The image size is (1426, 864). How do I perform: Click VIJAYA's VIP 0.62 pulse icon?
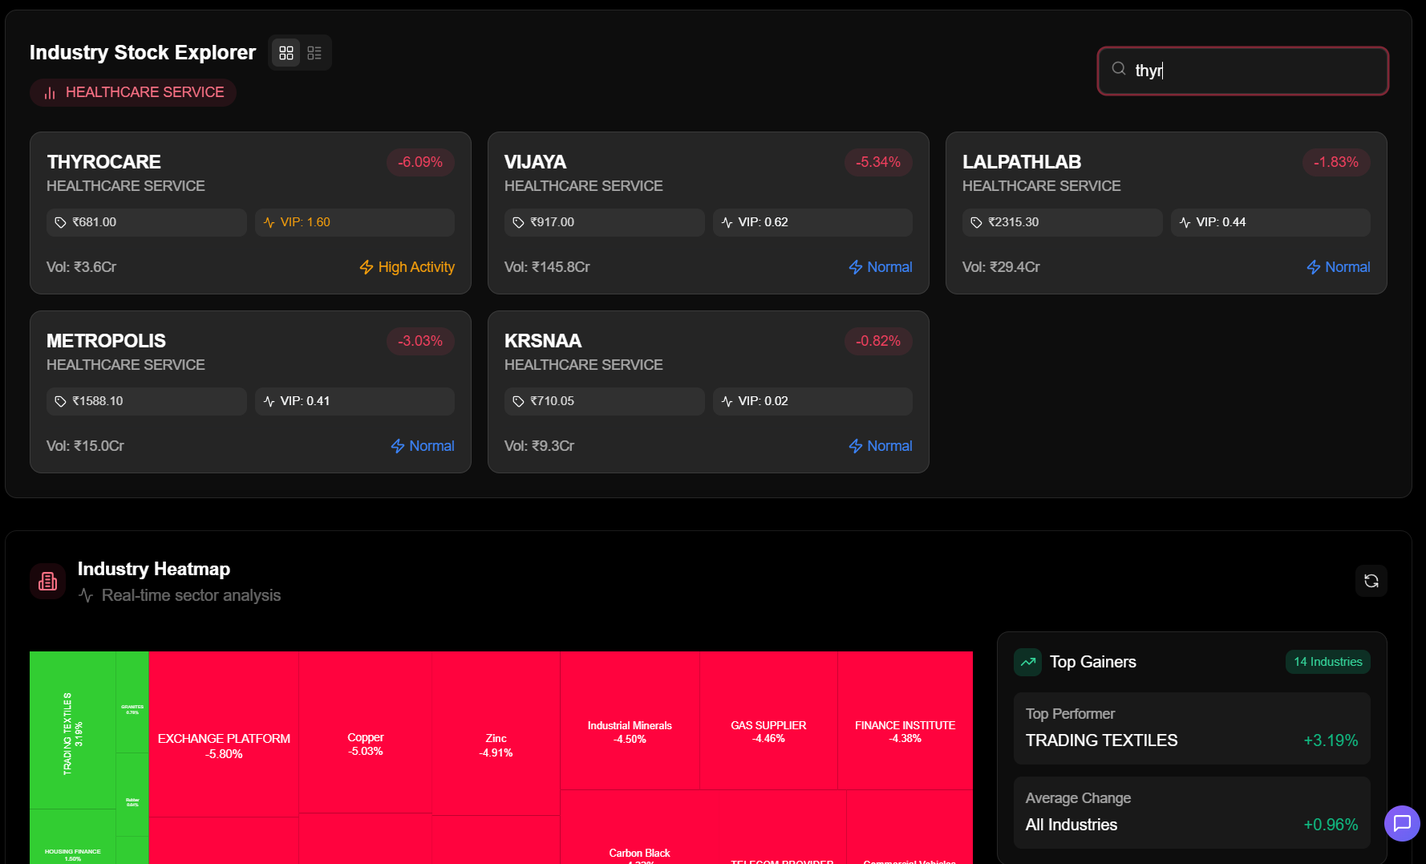pos(727,222)
